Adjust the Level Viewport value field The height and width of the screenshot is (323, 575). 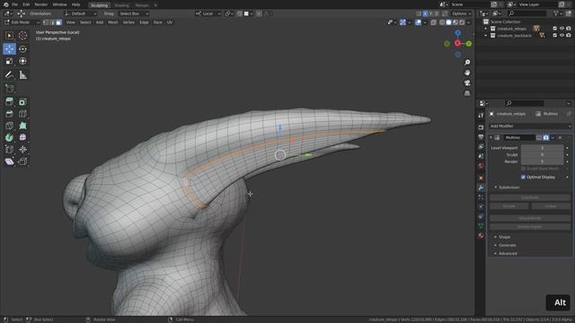(542, 148)
